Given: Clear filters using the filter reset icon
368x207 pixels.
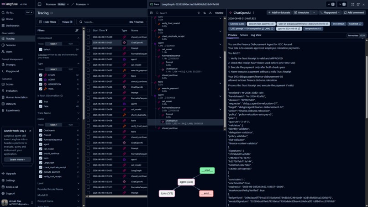Looking at the screenshot, I should click(77, 30).
